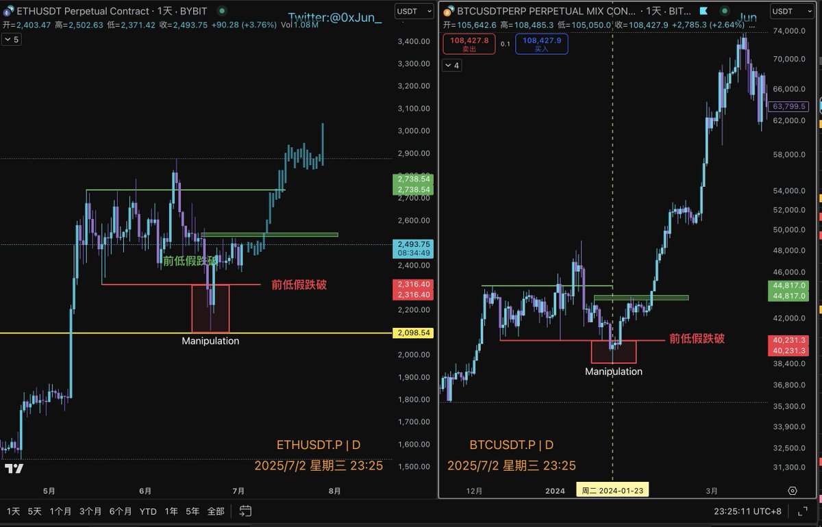Open USDT currency dropdown on ETH chart
Screen dimensions: 822x527
[414, 11]
